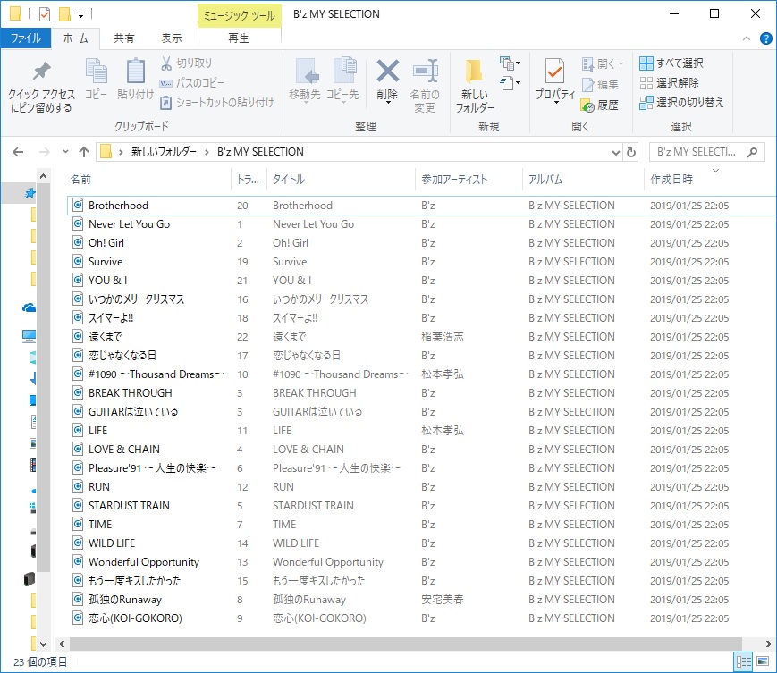Open the 再生 tab under Music Tools

(x=239, y=38)
